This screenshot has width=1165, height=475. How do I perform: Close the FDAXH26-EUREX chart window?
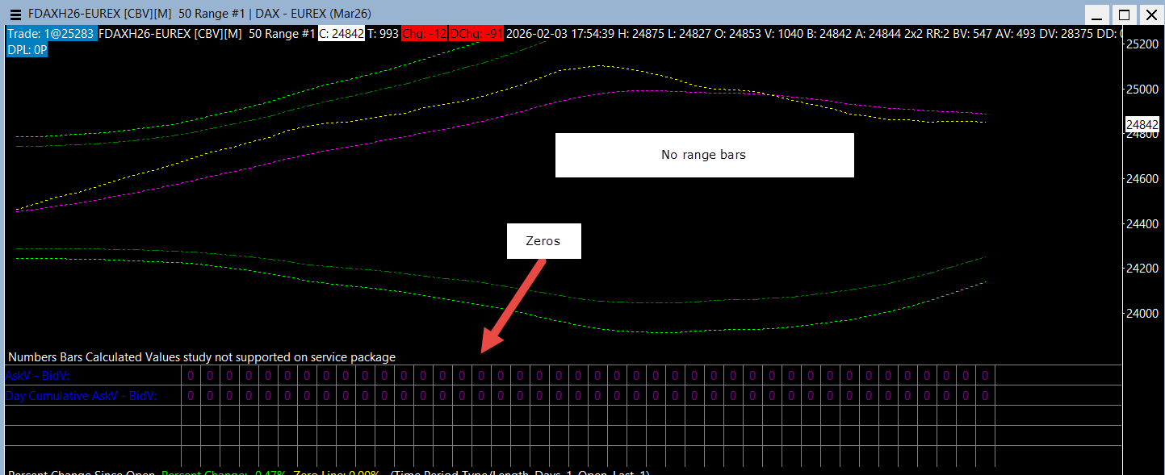click(x=1150, y=15)
